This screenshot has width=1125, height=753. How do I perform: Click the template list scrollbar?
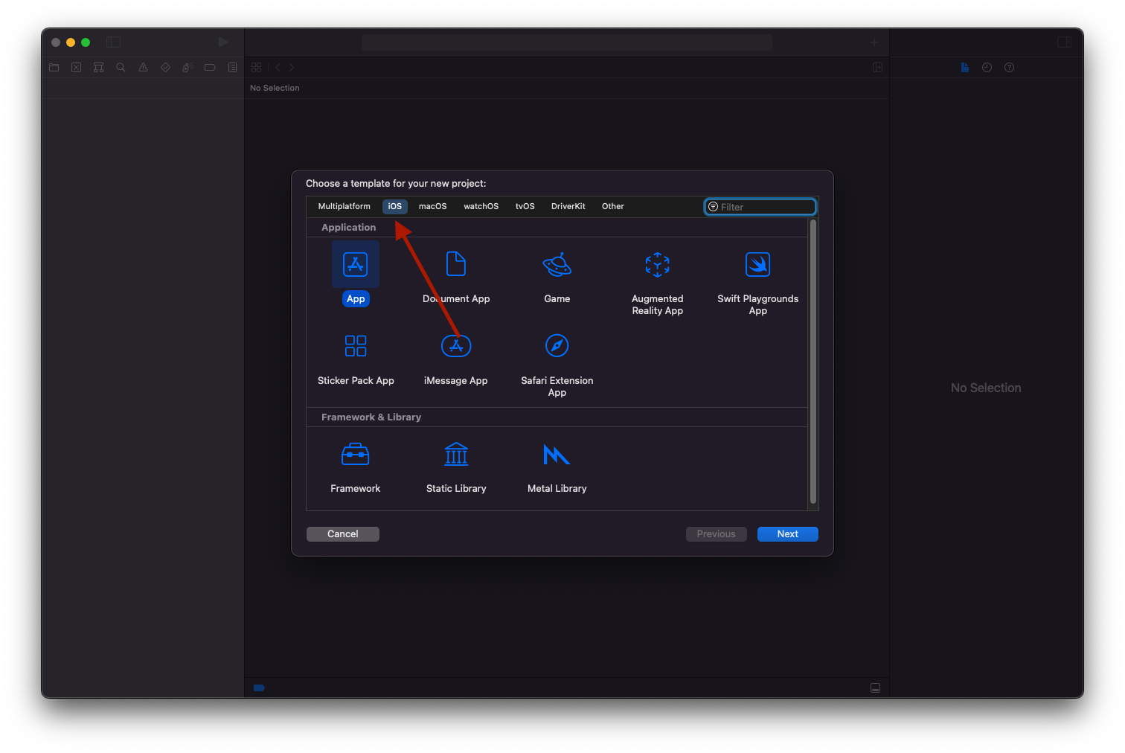click(813, 362)
